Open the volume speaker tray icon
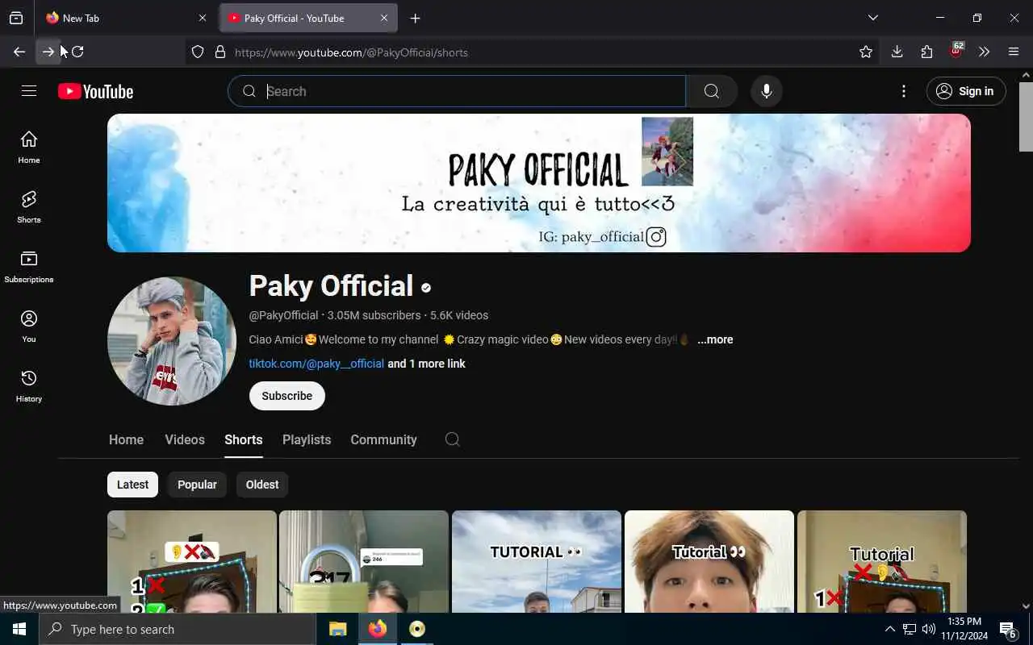Screen dimensions: 1033x645 point(929,629)
